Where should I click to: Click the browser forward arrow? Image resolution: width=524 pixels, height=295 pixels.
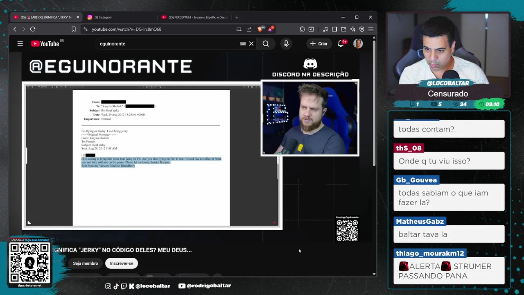[23, 29]
